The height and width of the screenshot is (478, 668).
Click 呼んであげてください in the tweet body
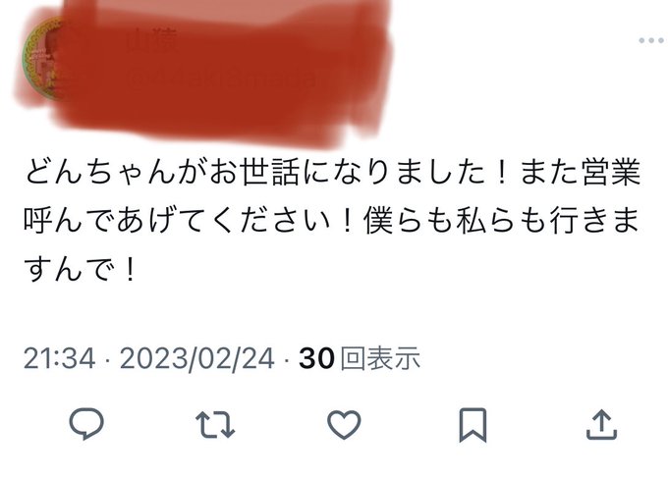click(177, 222)
